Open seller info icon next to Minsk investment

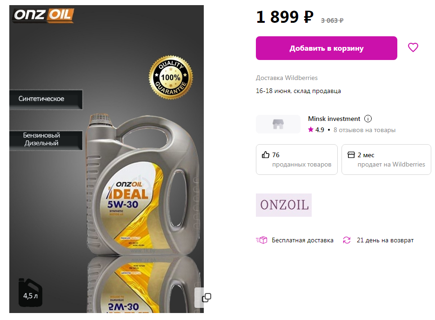pos(368,119)
